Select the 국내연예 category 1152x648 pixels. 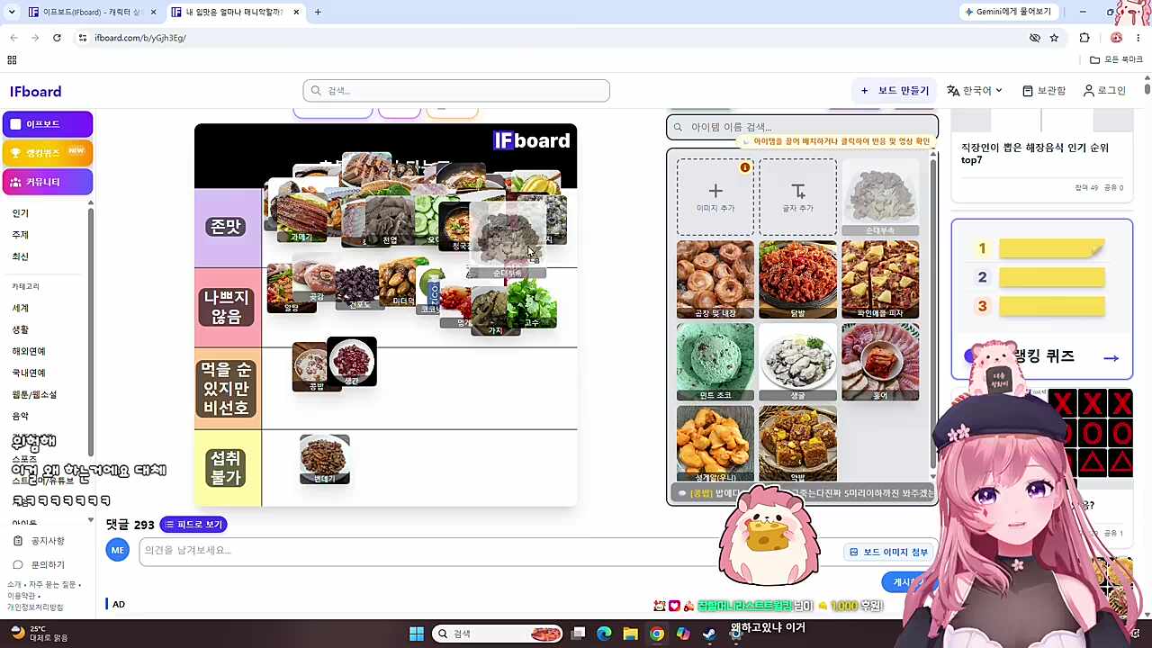(29, 373)
